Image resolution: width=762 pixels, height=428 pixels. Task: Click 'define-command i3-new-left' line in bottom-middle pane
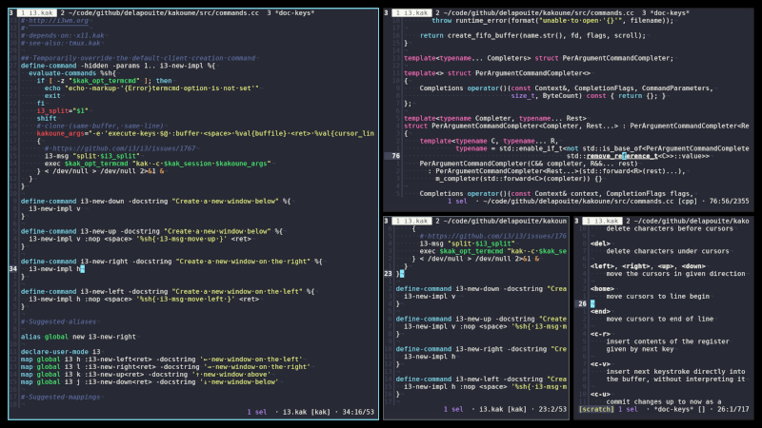pos(481,379)
